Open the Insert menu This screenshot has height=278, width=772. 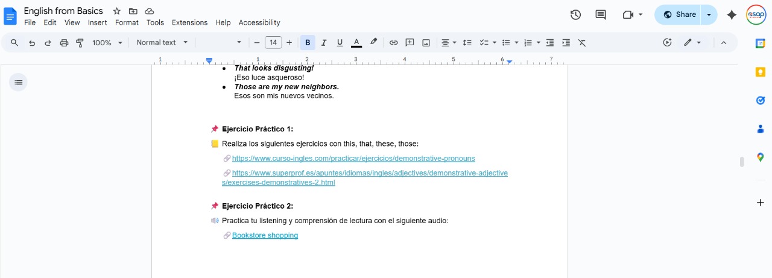click(x=97, y=22)
